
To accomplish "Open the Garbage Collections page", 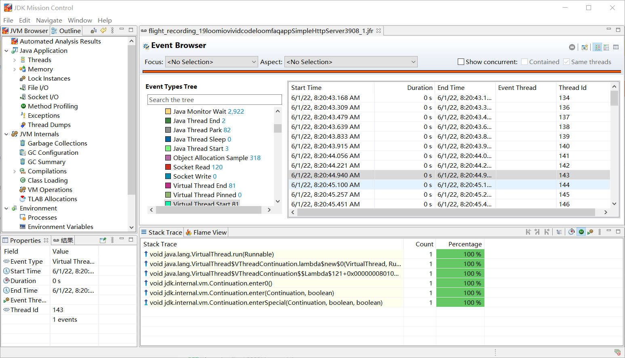I will point(57,143).
